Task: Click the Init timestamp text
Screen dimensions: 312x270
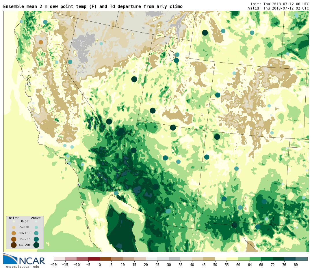Action: click(x=279, y=4)
